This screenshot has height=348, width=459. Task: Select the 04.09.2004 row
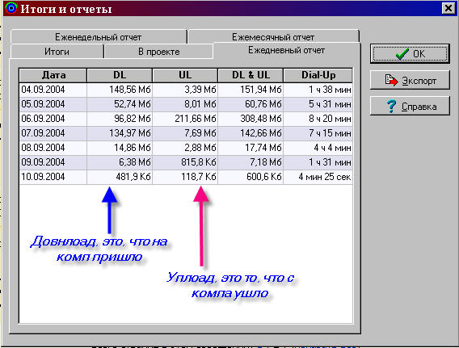186,90
